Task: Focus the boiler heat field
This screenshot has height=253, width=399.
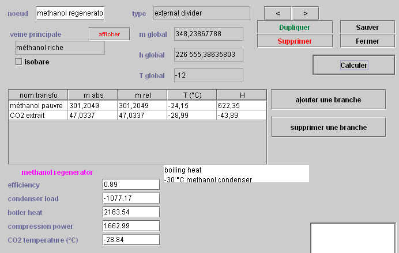Action: [130, 212]
